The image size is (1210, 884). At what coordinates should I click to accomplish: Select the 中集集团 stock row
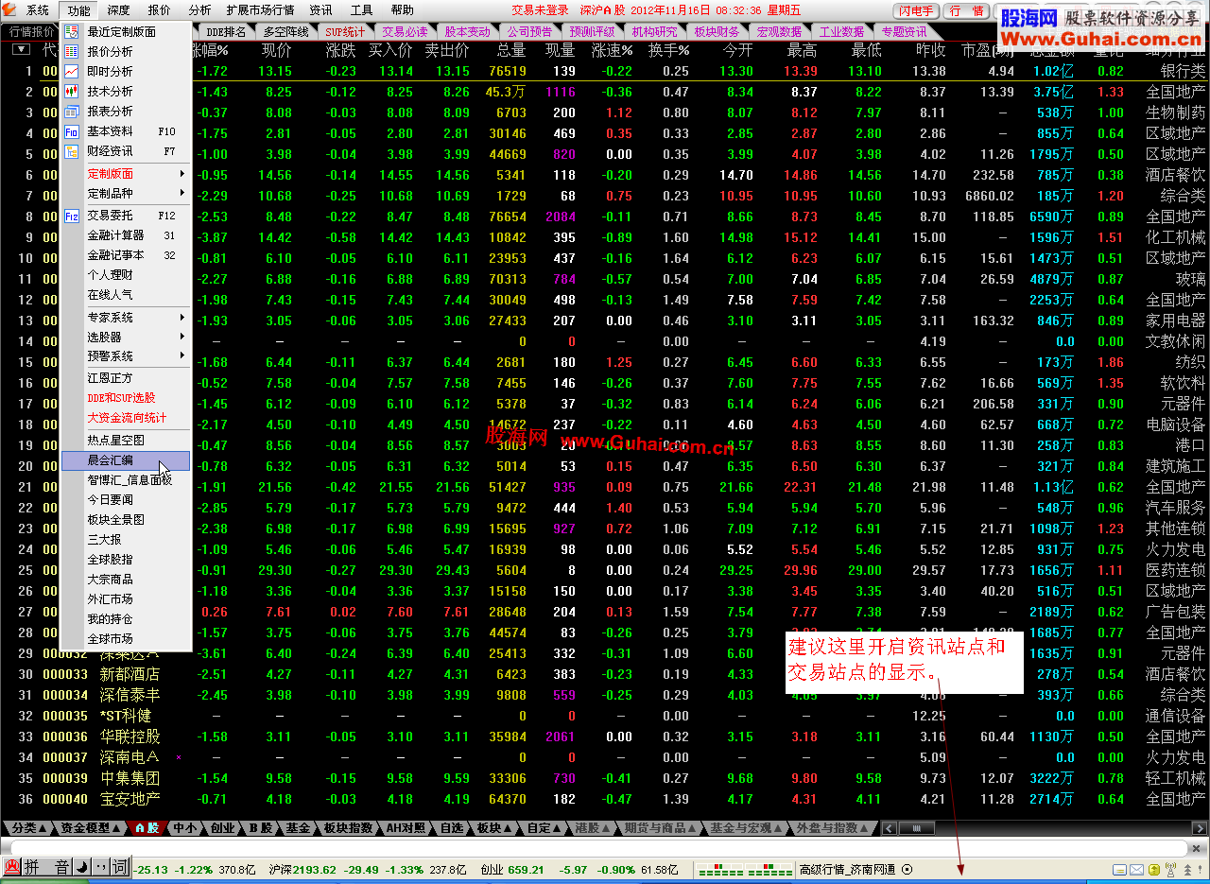point(605,778)
